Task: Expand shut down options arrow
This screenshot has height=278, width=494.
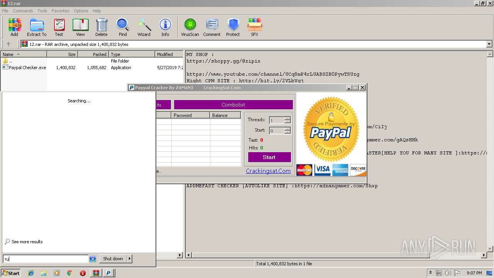Action: tap(129, 259)
